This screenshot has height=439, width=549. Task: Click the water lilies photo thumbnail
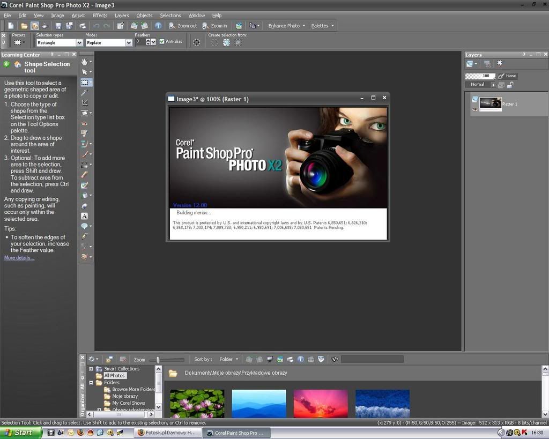click(197, 404)
